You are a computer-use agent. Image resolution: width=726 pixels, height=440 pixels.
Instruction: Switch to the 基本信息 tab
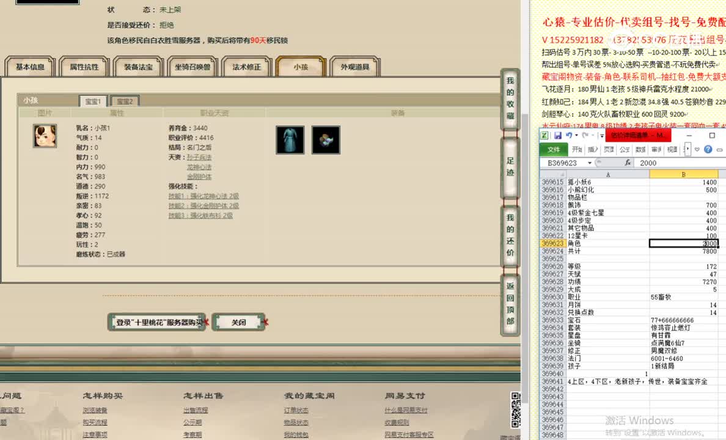[x=29, y=67]
